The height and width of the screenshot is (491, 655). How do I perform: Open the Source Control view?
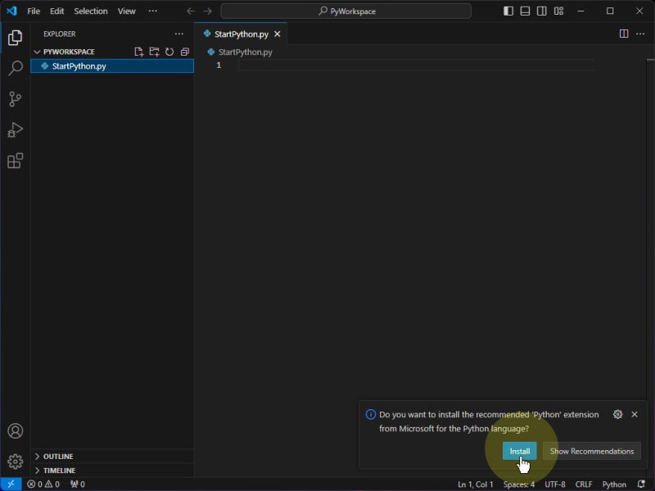pos(15,99)
